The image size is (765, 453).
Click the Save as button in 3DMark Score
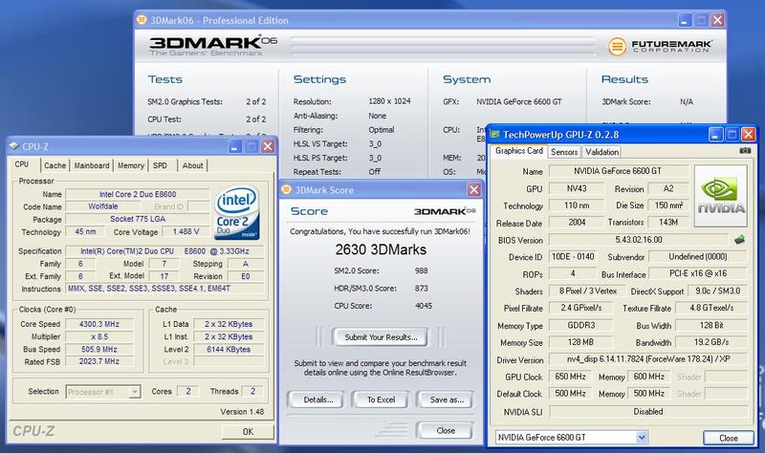446,399
